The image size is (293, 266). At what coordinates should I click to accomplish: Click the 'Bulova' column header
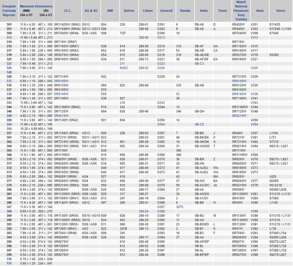tap(129, 11)
